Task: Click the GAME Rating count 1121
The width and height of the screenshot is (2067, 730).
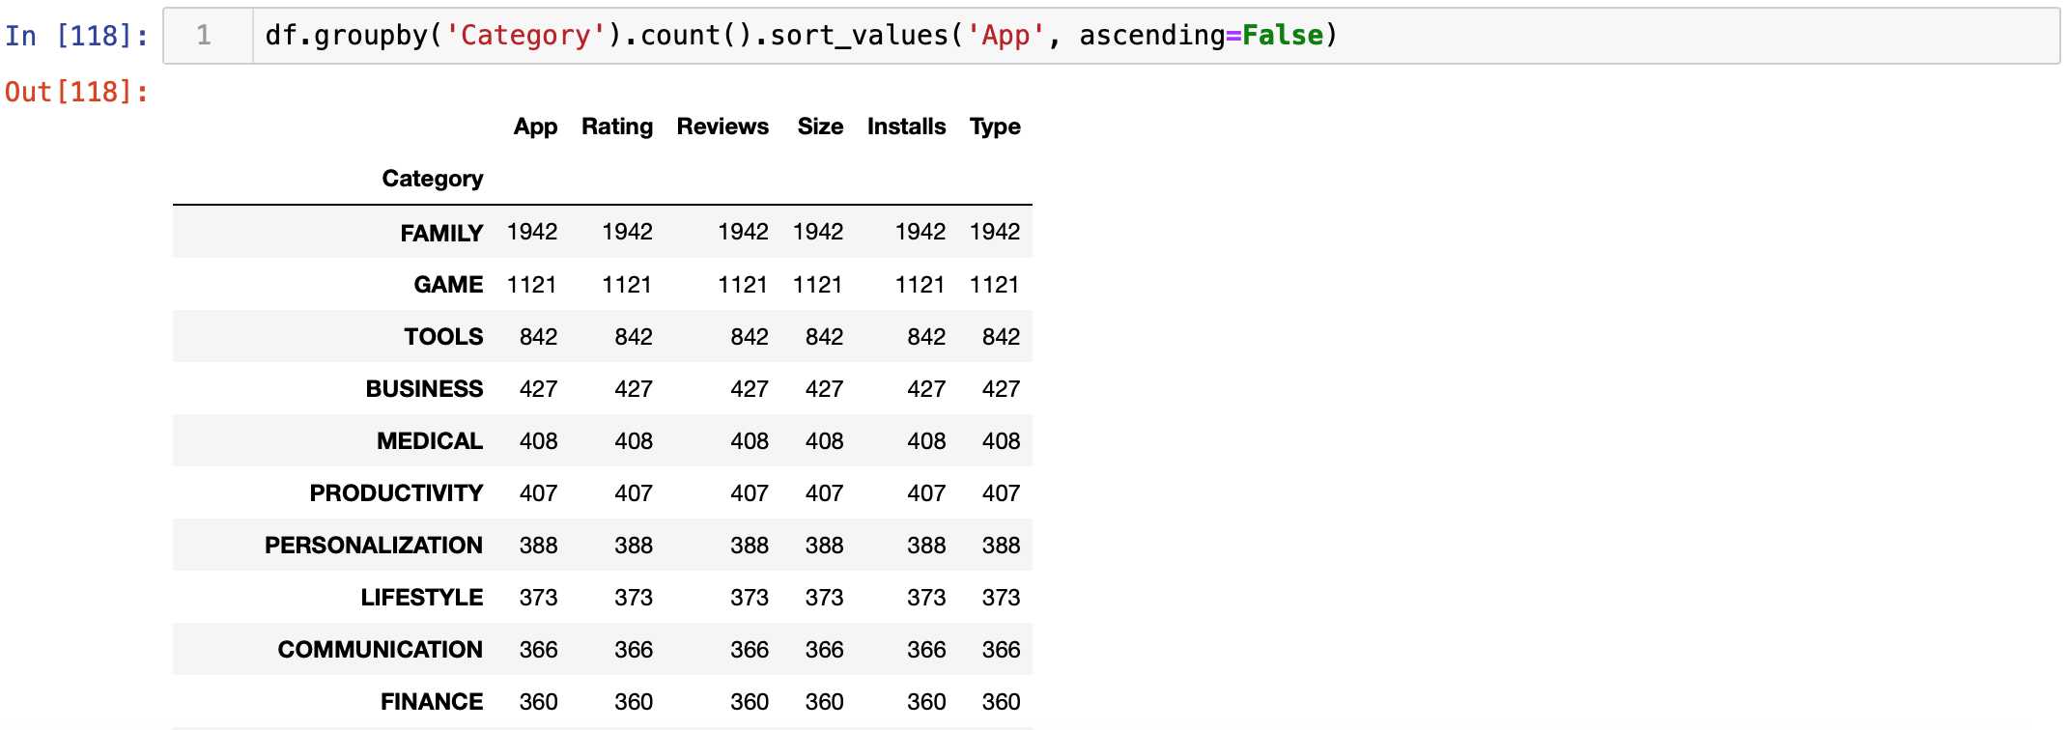Action: tap(627, 285)
